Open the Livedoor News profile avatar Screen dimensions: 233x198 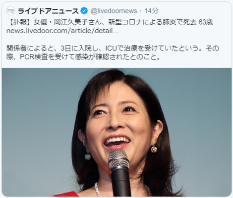point(11,11)
